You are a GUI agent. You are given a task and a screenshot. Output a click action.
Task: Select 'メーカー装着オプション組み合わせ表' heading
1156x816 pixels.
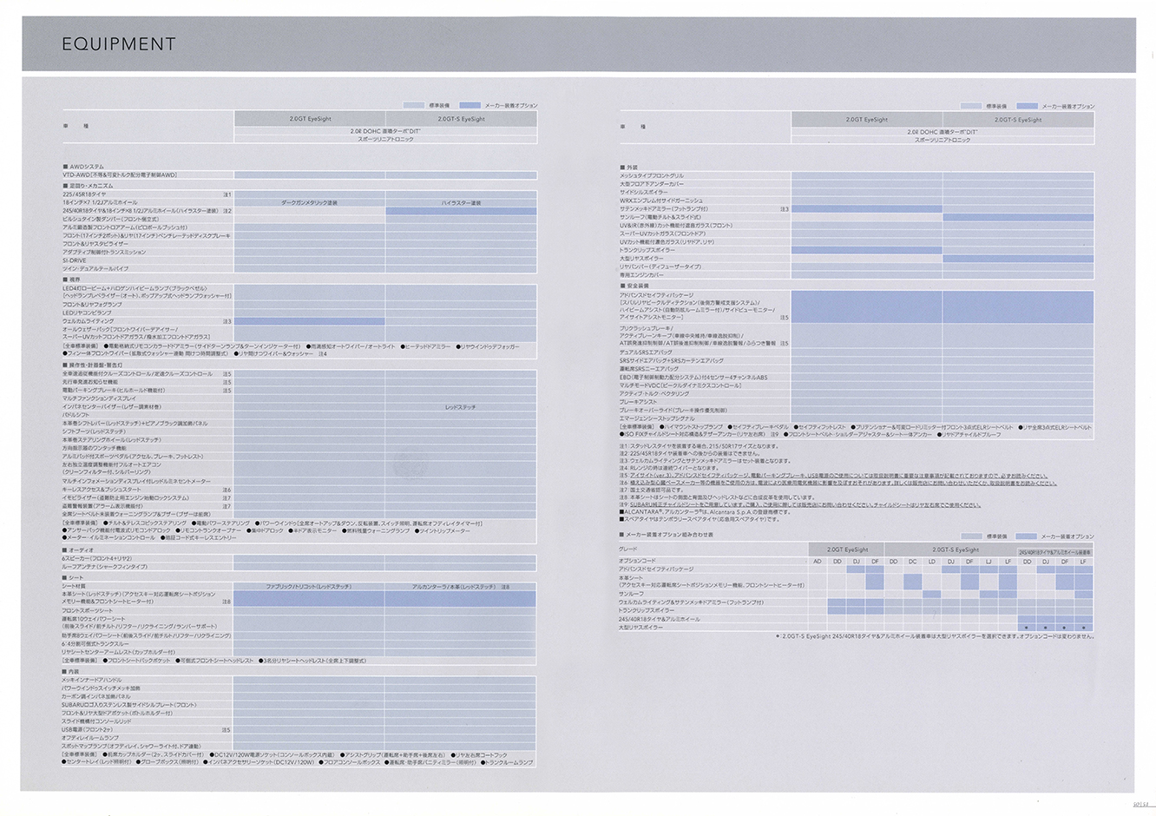[667, 536]
